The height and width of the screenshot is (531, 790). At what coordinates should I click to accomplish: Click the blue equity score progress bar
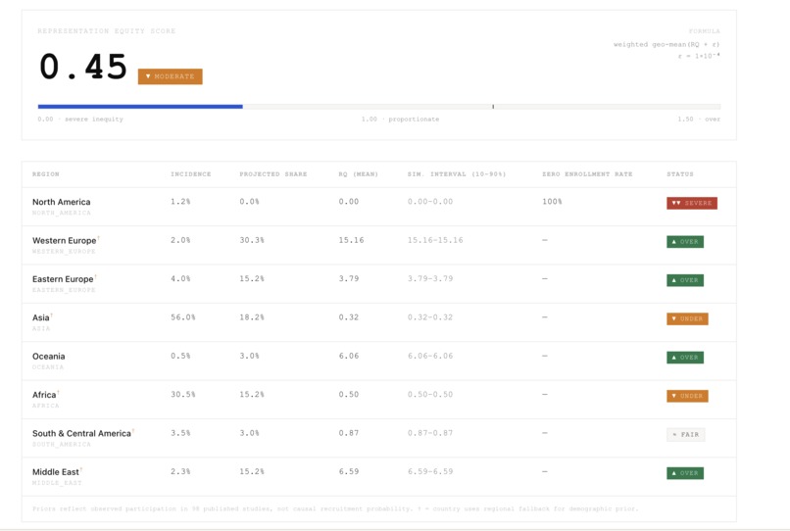(140, 107)
